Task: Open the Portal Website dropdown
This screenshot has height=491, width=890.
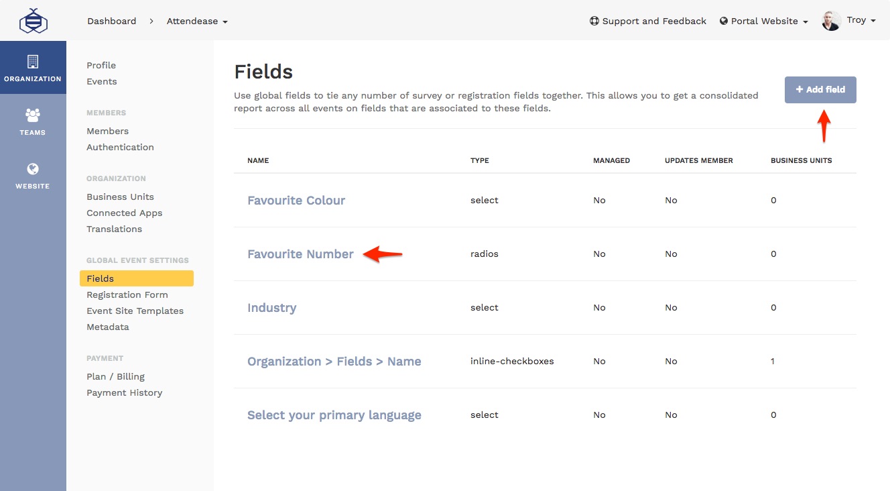Action: [764, 21]
